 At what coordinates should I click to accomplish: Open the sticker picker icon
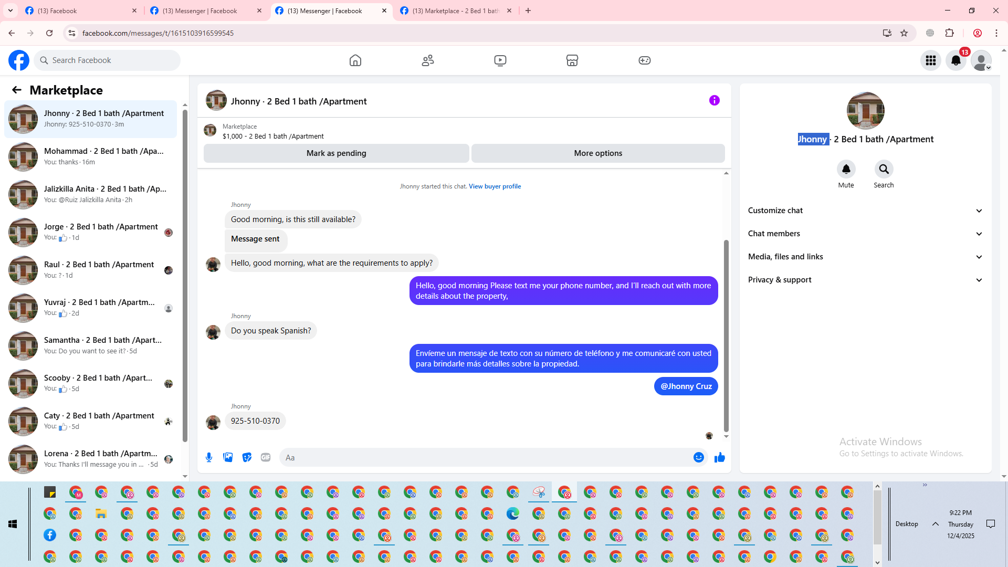pyautogui.click(x=247, y=457)
